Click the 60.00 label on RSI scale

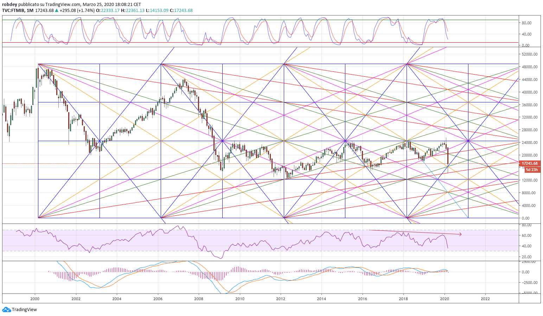[x=526, y=235]
